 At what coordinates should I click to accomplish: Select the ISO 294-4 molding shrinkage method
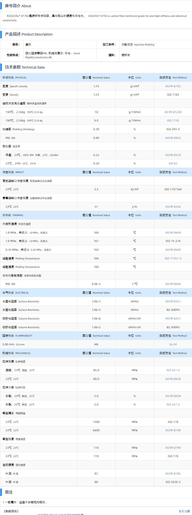tap(173, 129)
